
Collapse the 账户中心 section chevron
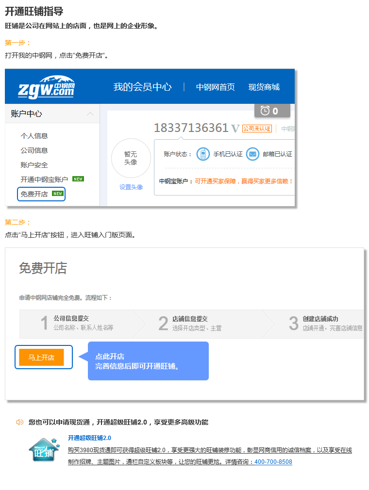click(90, 114)
